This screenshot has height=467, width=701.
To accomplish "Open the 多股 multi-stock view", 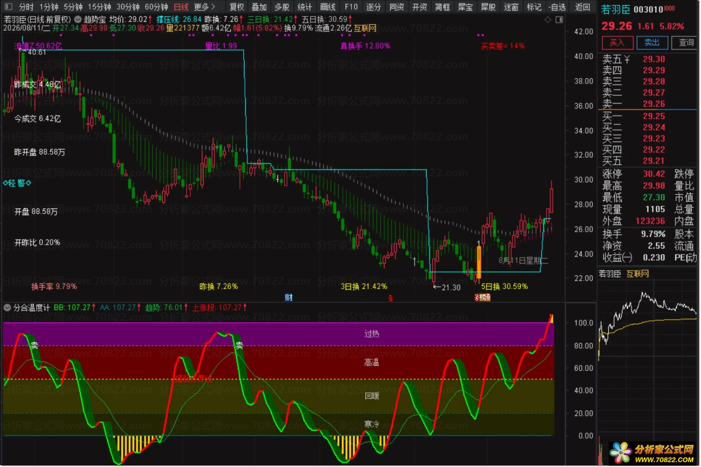I will (x=282, y=7).
